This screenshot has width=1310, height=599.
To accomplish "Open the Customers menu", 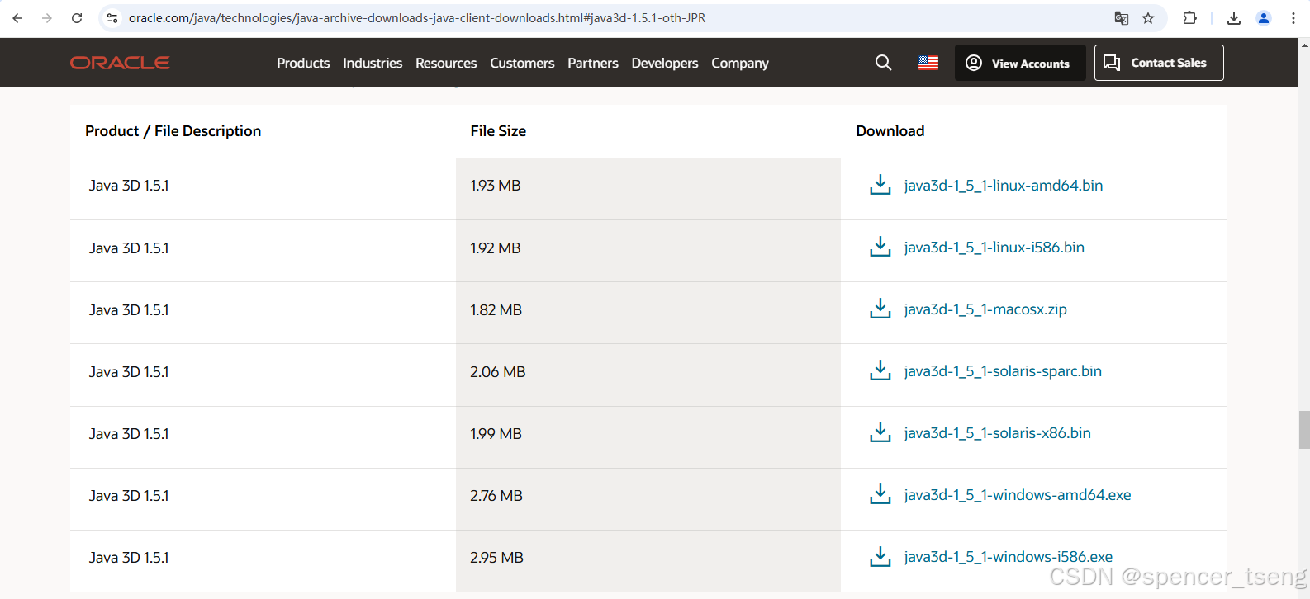I will 522,63.
